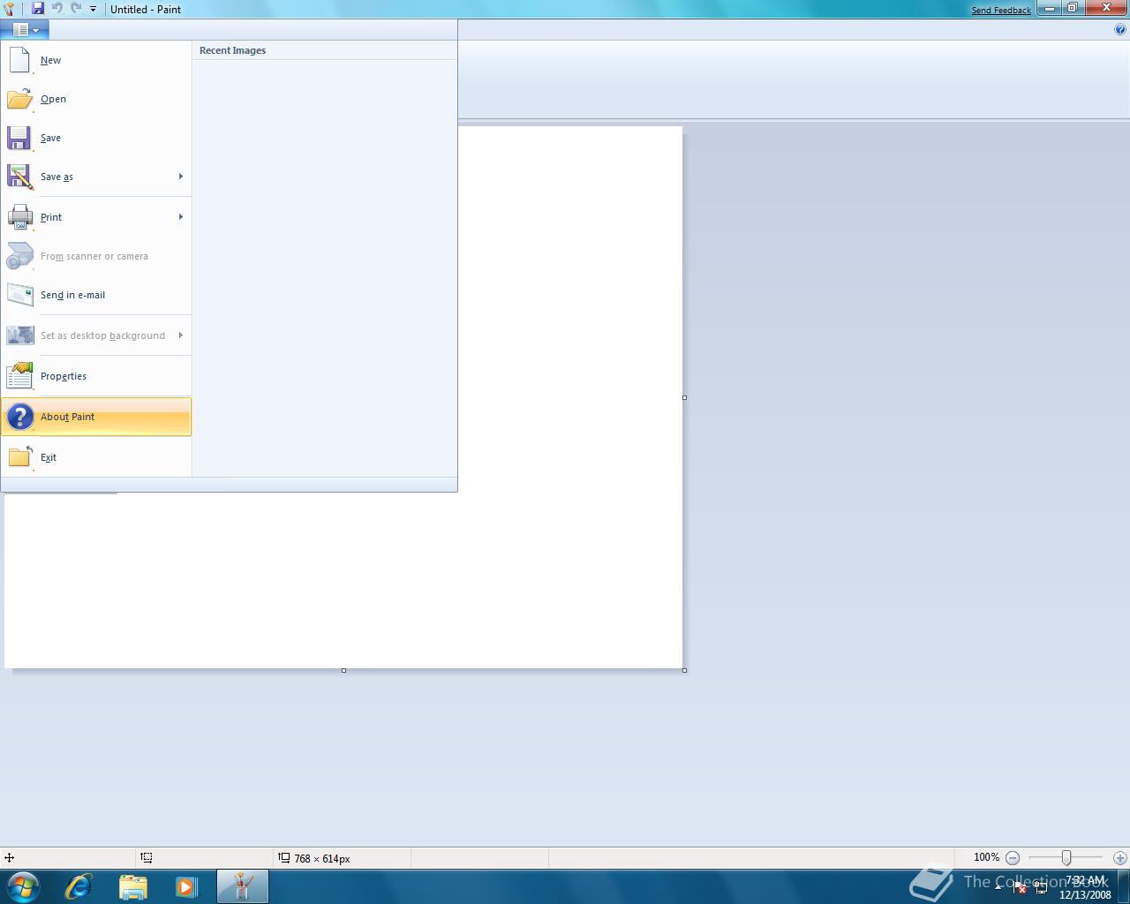Expand the Save as submenu arrow
Image resolution: width=1130 pixels, height=904 pixels.
(x=181, y=177)
